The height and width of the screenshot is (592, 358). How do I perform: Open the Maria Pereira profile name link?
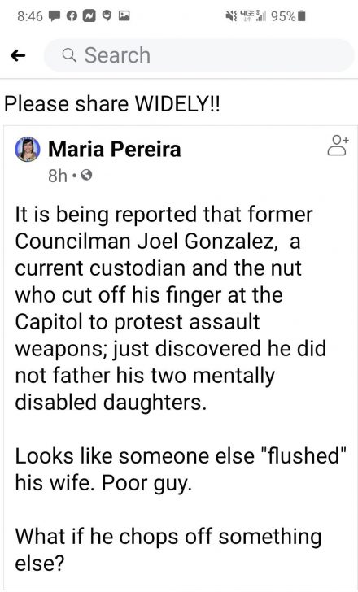point(115,148)
